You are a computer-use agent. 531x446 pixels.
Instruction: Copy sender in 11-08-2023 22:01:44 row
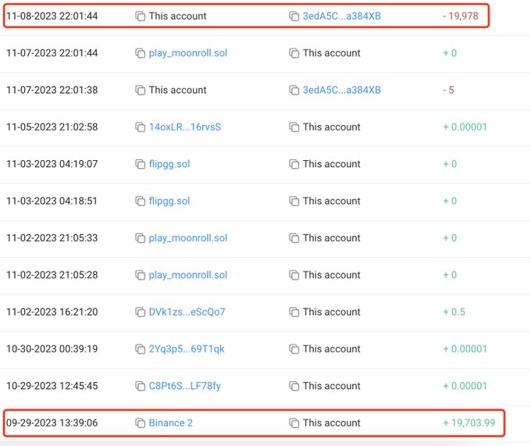pyautogui.click(x=140, y=16)
